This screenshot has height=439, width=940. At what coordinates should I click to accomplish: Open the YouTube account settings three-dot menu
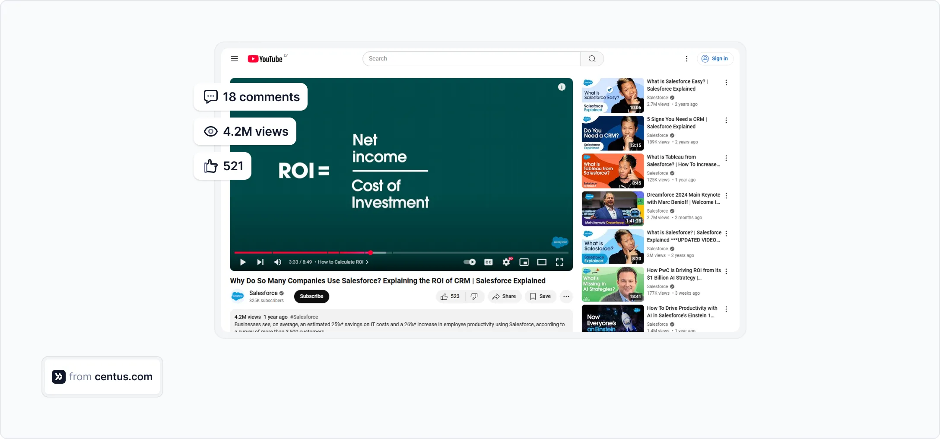point(686,58)
